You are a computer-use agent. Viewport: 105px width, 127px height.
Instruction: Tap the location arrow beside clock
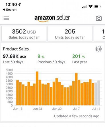pyautogui.click(x=19, y=4)
